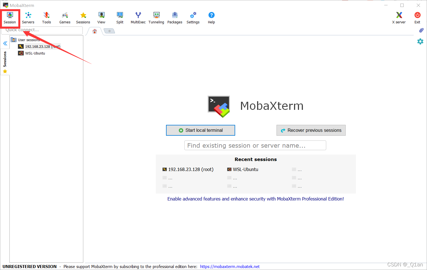Open the Split view icon

pyautogui.click(x=120, y=18)
